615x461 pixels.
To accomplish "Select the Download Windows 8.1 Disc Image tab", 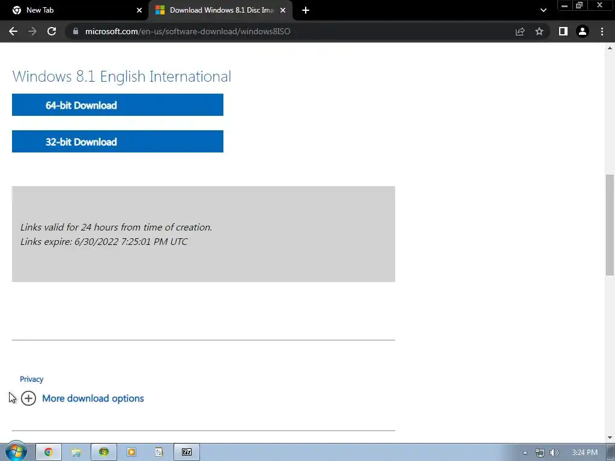I will pos(220,10).
